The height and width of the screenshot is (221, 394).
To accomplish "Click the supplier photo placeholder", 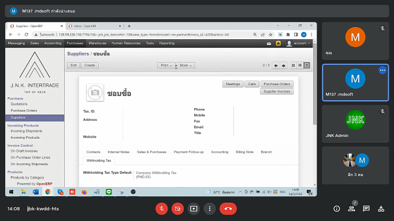I will 95,93.
